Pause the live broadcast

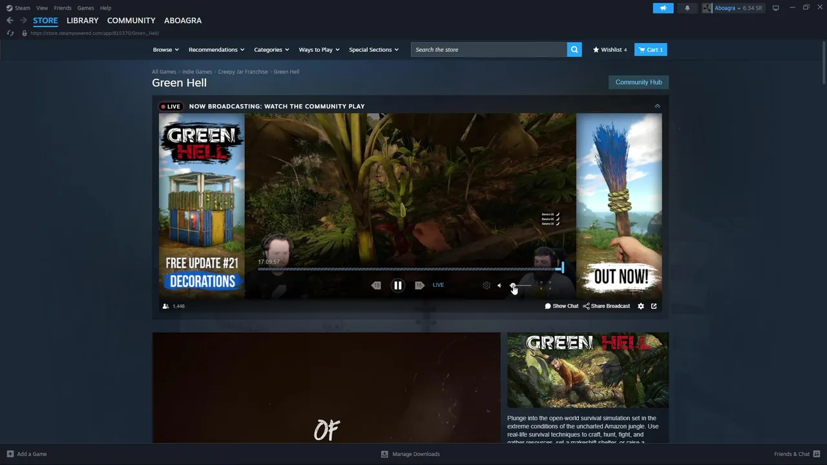[398, 285]
